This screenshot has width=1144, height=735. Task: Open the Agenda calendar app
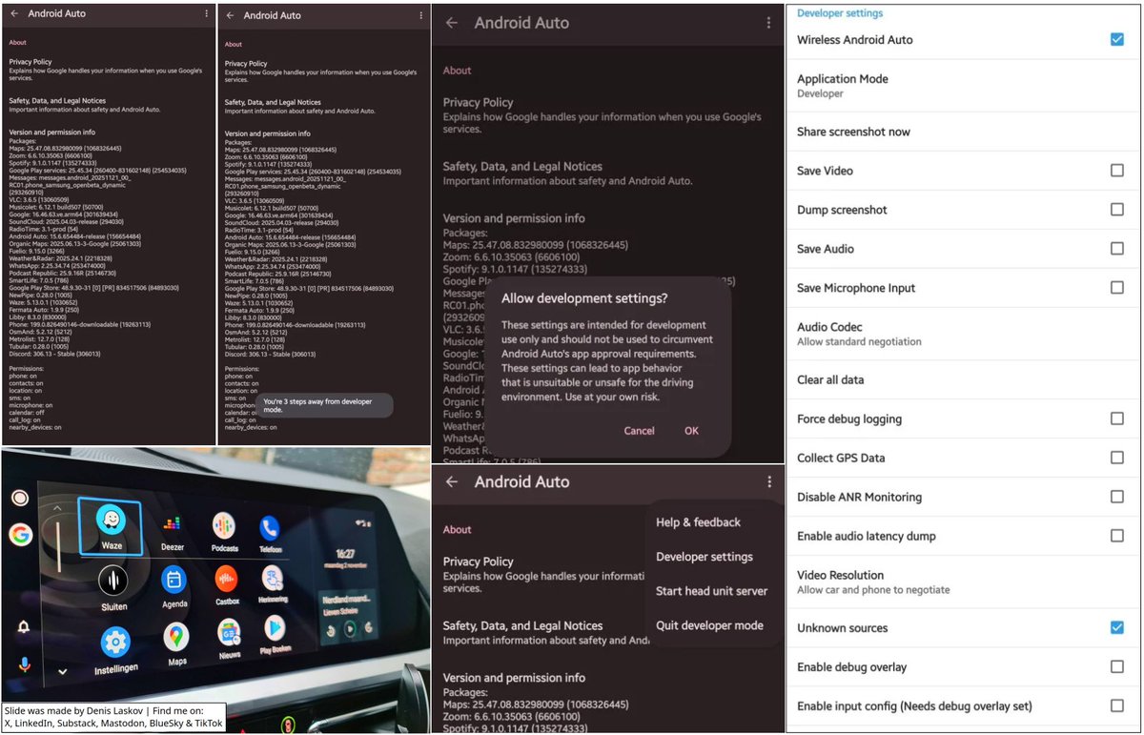(x=174, y=579)
